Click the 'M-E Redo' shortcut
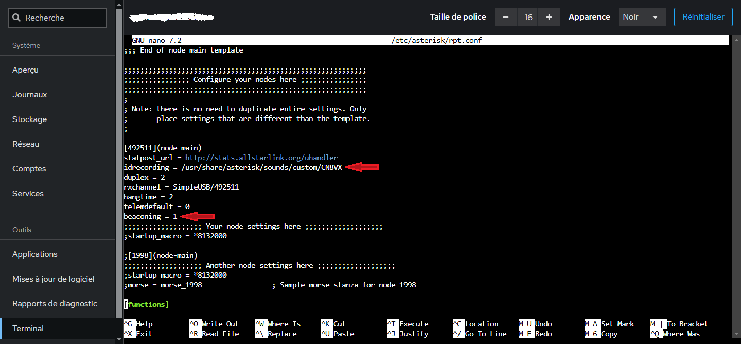Image resolution: width=741 pixels, height=344 pixels. [535, 334]
